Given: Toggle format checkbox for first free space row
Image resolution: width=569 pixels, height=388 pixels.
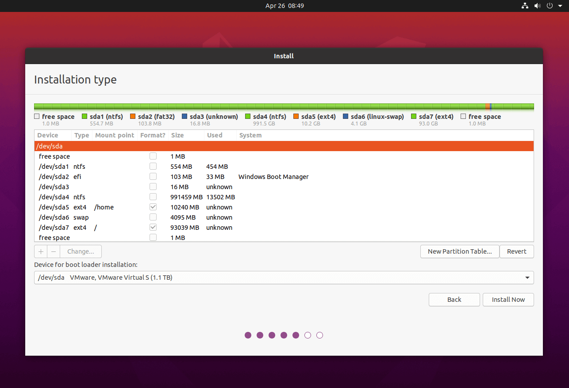Looking at the screenshot, I should click(153, 156).
